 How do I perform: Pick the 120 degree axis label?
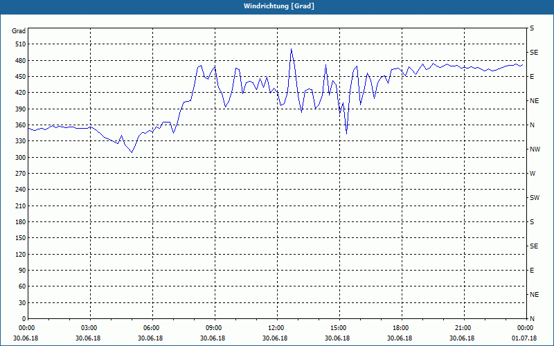tap(21, 254)
